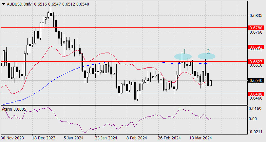Click the 0.6780 red price label
The width and height of the screenshot is (266, 142).
(x=256, y=28)
